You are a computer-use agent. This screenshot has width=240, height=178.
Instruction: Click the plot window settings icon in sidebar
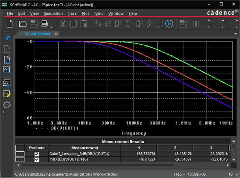coord(7,83)
